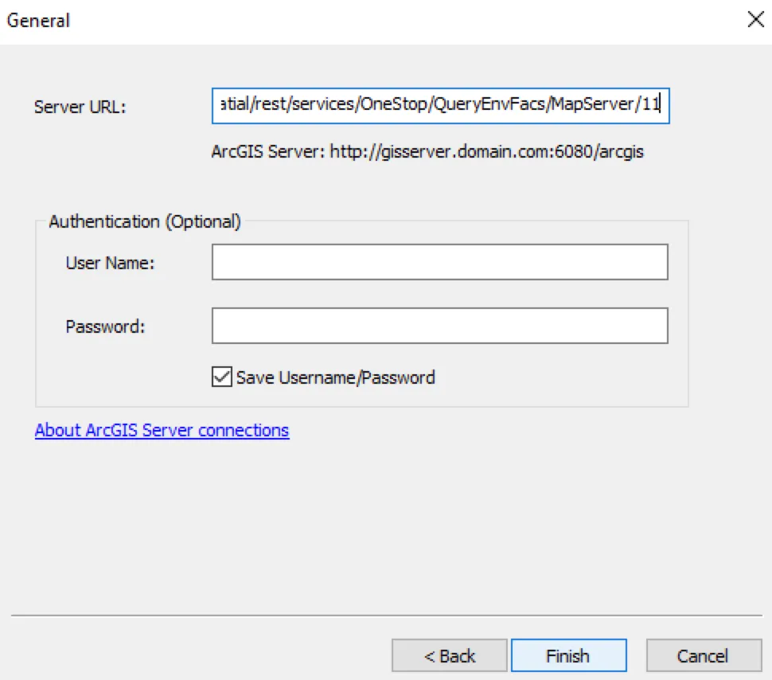Cancel the server connection setup
The width and height of the screenshot is (772, 680).
pos(704,655)
